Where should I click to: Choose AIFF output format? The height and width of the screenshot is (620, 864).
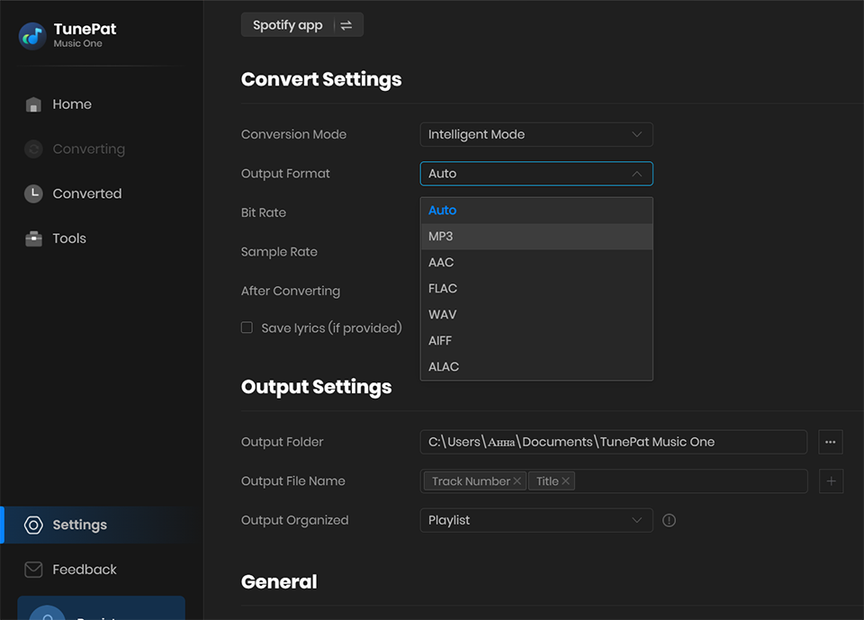pos(536,340)
